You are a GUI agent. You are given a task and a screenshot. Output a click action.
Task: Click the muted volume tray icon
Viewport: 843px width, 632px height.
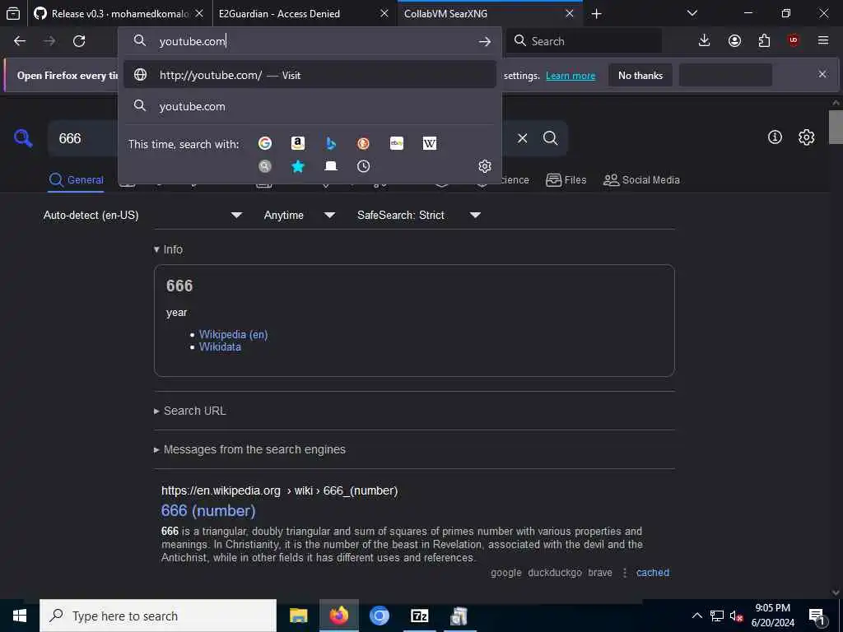point(737,616)
